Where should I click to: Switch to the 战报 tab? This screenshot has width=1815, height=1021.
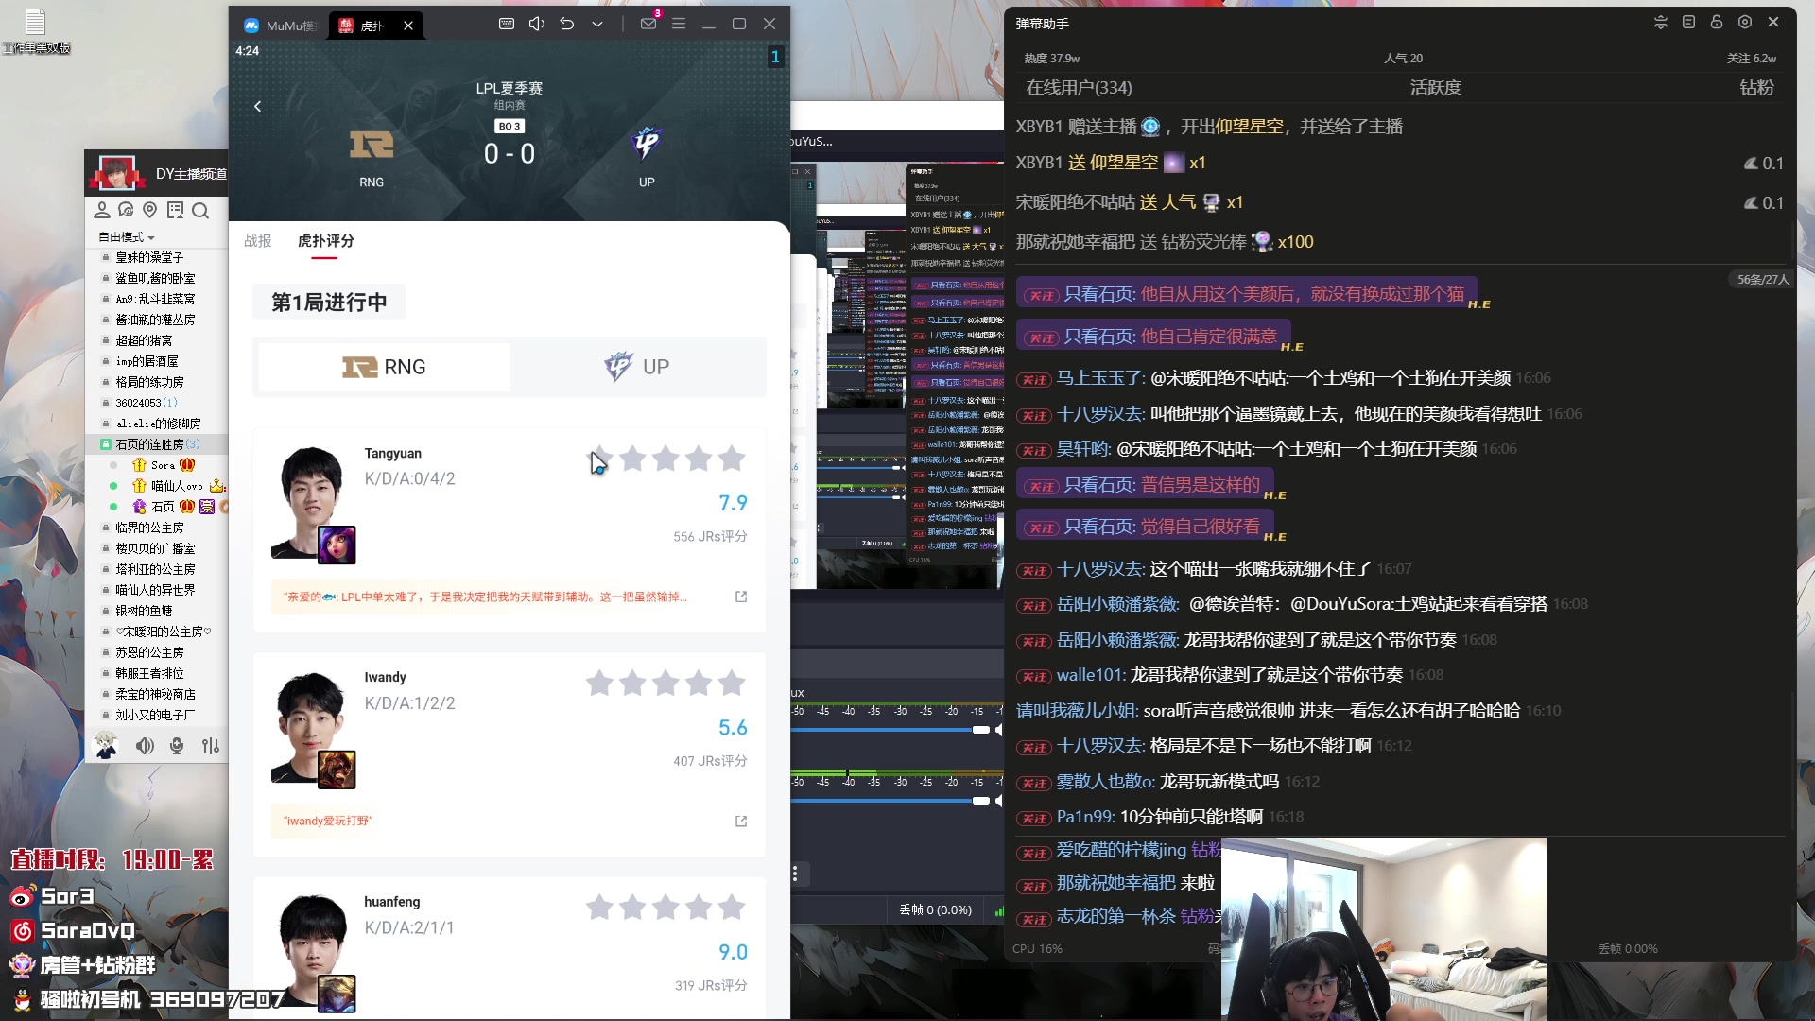258,241
